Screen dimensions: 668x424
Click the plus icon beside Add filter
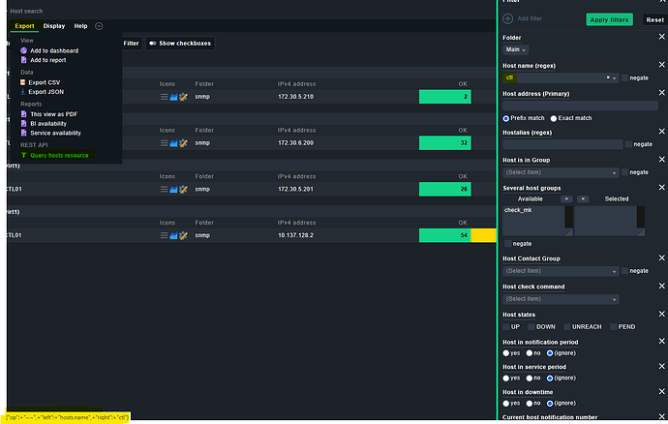click(508, 18)
